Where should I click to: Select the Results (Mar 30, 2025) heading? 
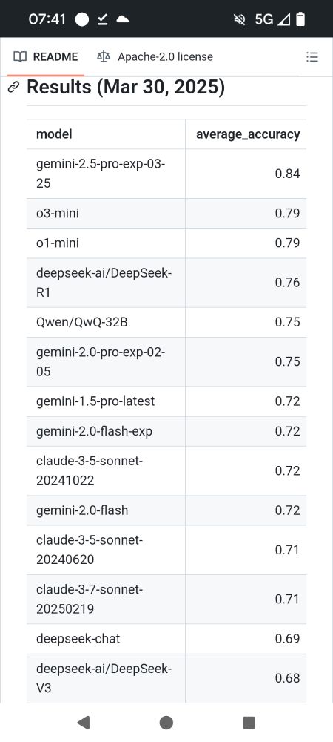(126, 87)
